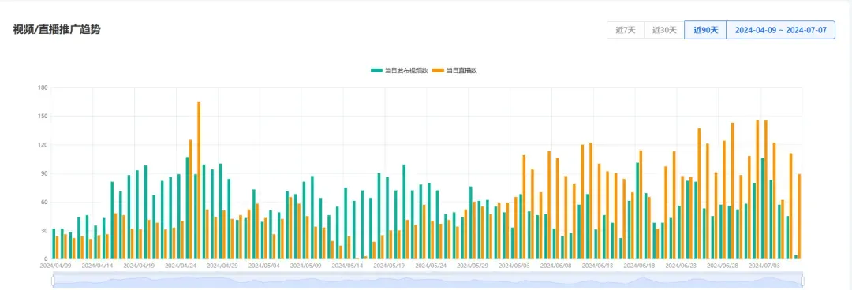Click the tallest orange bar near 165
The width and height of the screenshot is (852, 290).
199,180
